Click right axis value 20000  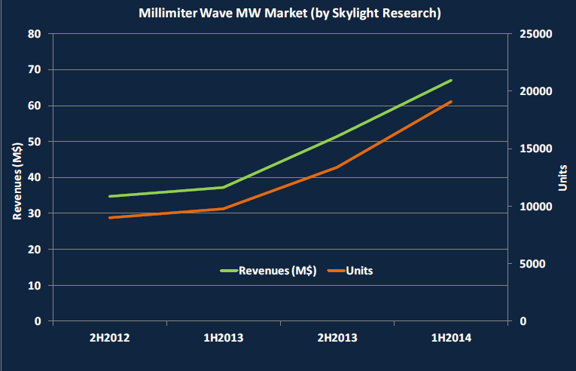(x=535, y=91)
